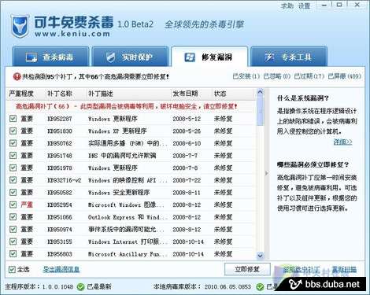This screenshot has width=370, height=295.
Task: Toggle checkbox for KB951978
Action: (13, 168)
